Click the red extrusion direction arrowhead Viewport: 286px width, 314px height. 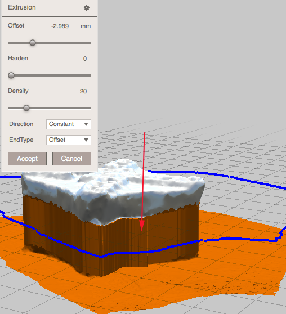142,225
